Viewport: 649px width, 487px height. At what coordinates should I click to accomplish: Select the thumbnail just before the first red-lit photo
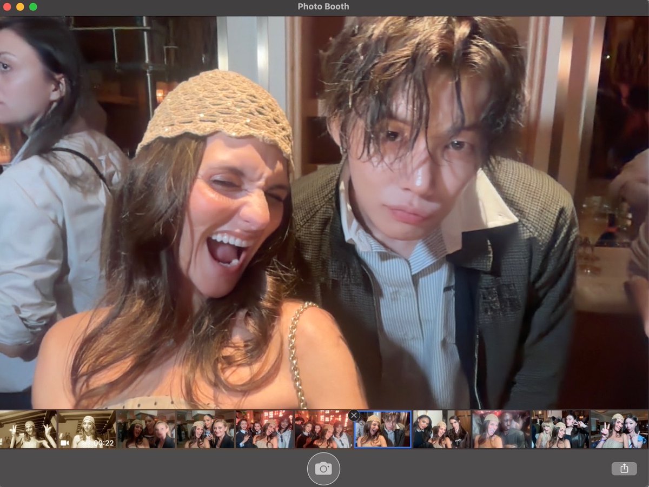click(x=205, y=429)
